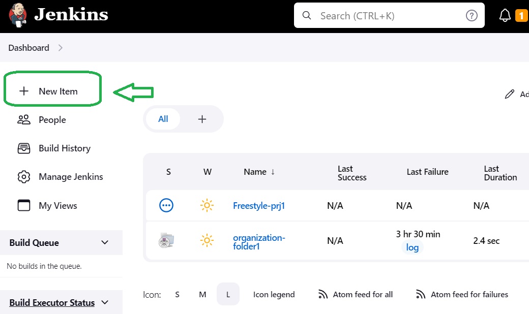This screenshot has height=314, width=529.
Task: Click the 3 hr 30 min failure text
Action: [x=418, y=234]
